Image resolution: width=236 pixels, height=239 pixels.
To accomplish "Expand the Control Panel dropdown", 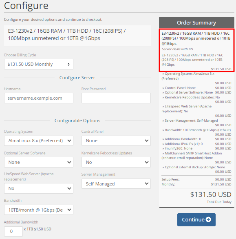I will [116, 141].
